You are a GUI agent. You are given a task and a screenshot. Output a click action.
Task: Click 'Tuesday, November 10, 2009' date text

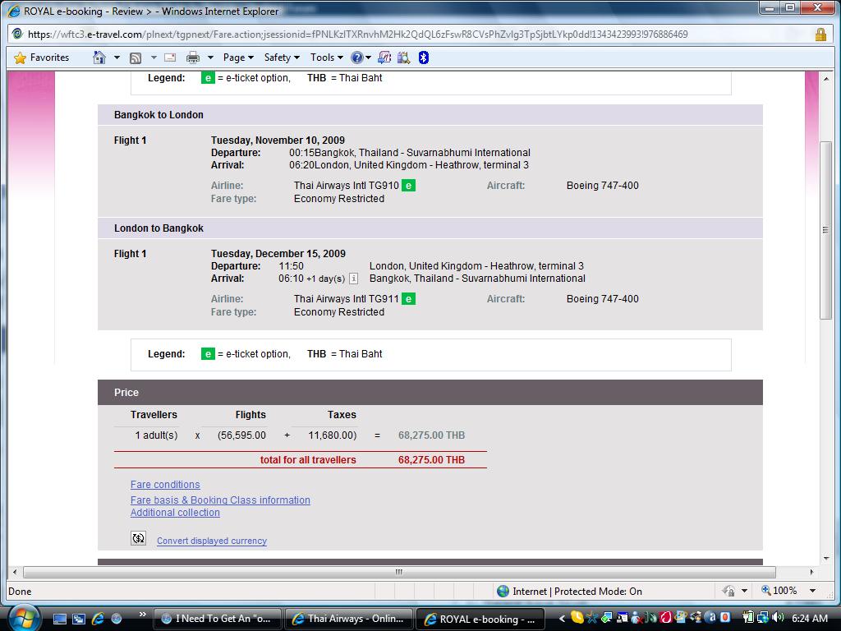coord(278,140)
